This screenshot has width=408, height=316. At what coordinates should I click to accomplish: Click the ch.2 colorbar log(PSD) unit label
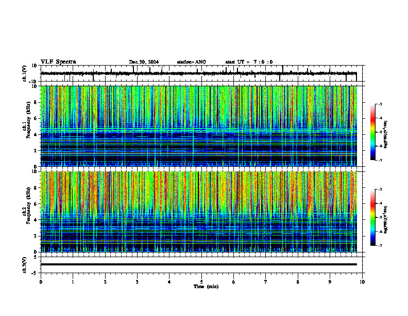pyautogui.click(x=386, y=220)
